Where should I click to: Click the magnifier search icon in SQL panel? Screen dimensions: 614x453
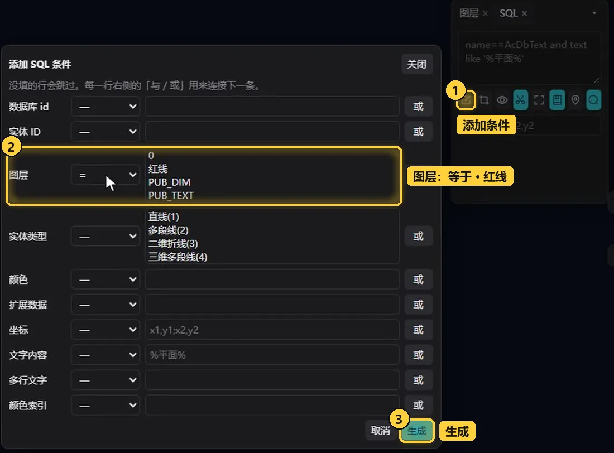594,100
